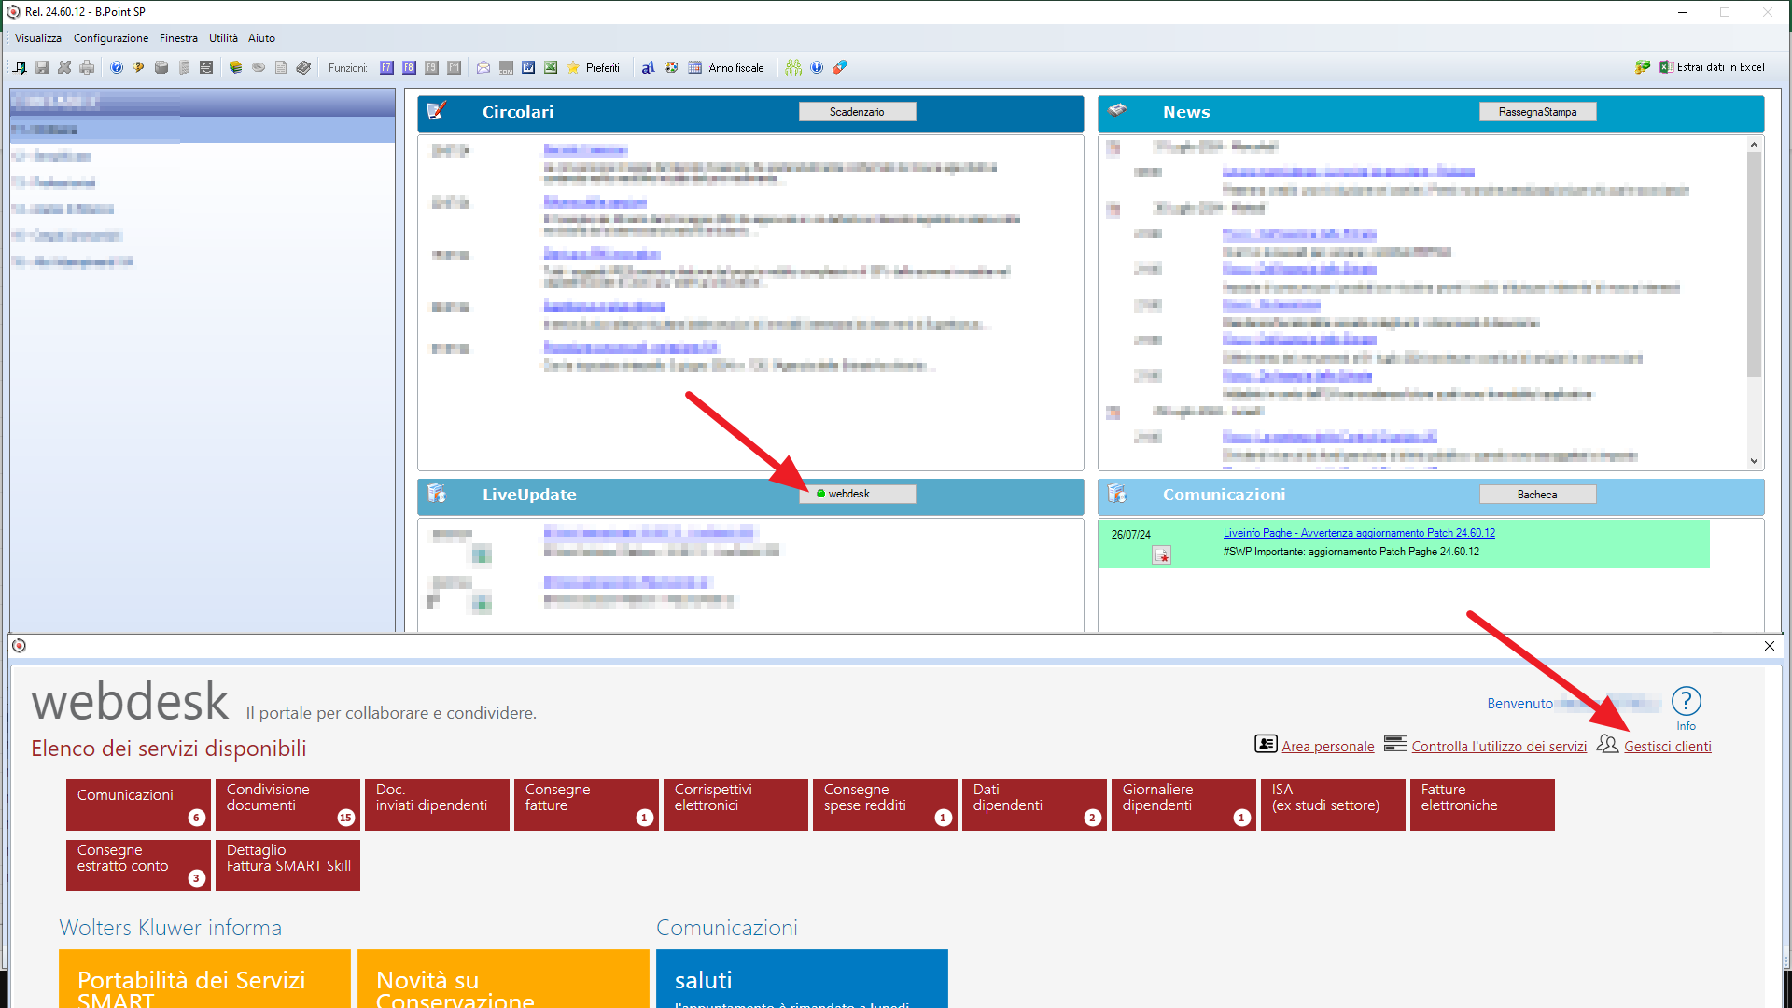Viewport: 1792px width, 1008px height.
Task: Click the Comunicazioni panel header icon
Action: click(1117, 494)
